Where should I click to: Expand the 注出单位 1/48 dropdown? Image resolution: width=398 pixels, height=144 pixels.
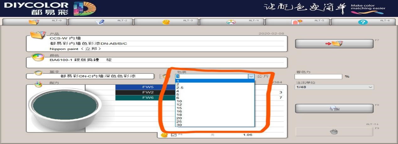pyautogui.click(x=370, y=87)
